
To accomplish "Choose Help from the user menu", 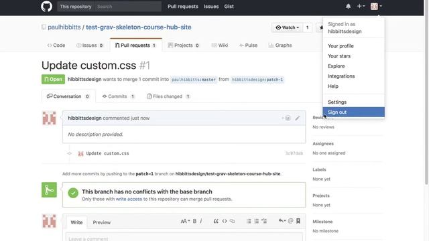I will point(353,86).
